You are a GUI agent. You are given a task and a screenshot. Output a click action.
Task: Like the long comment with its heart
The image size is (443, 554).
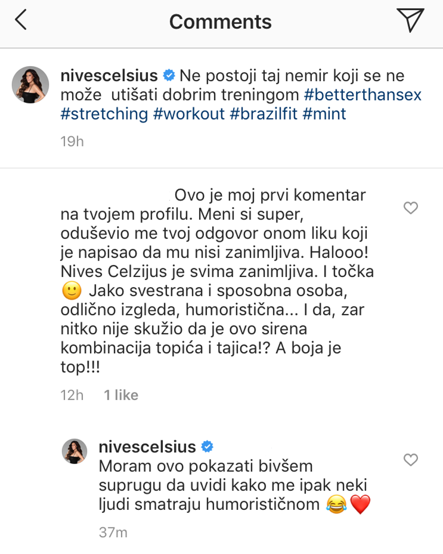[x=411, y=208]
